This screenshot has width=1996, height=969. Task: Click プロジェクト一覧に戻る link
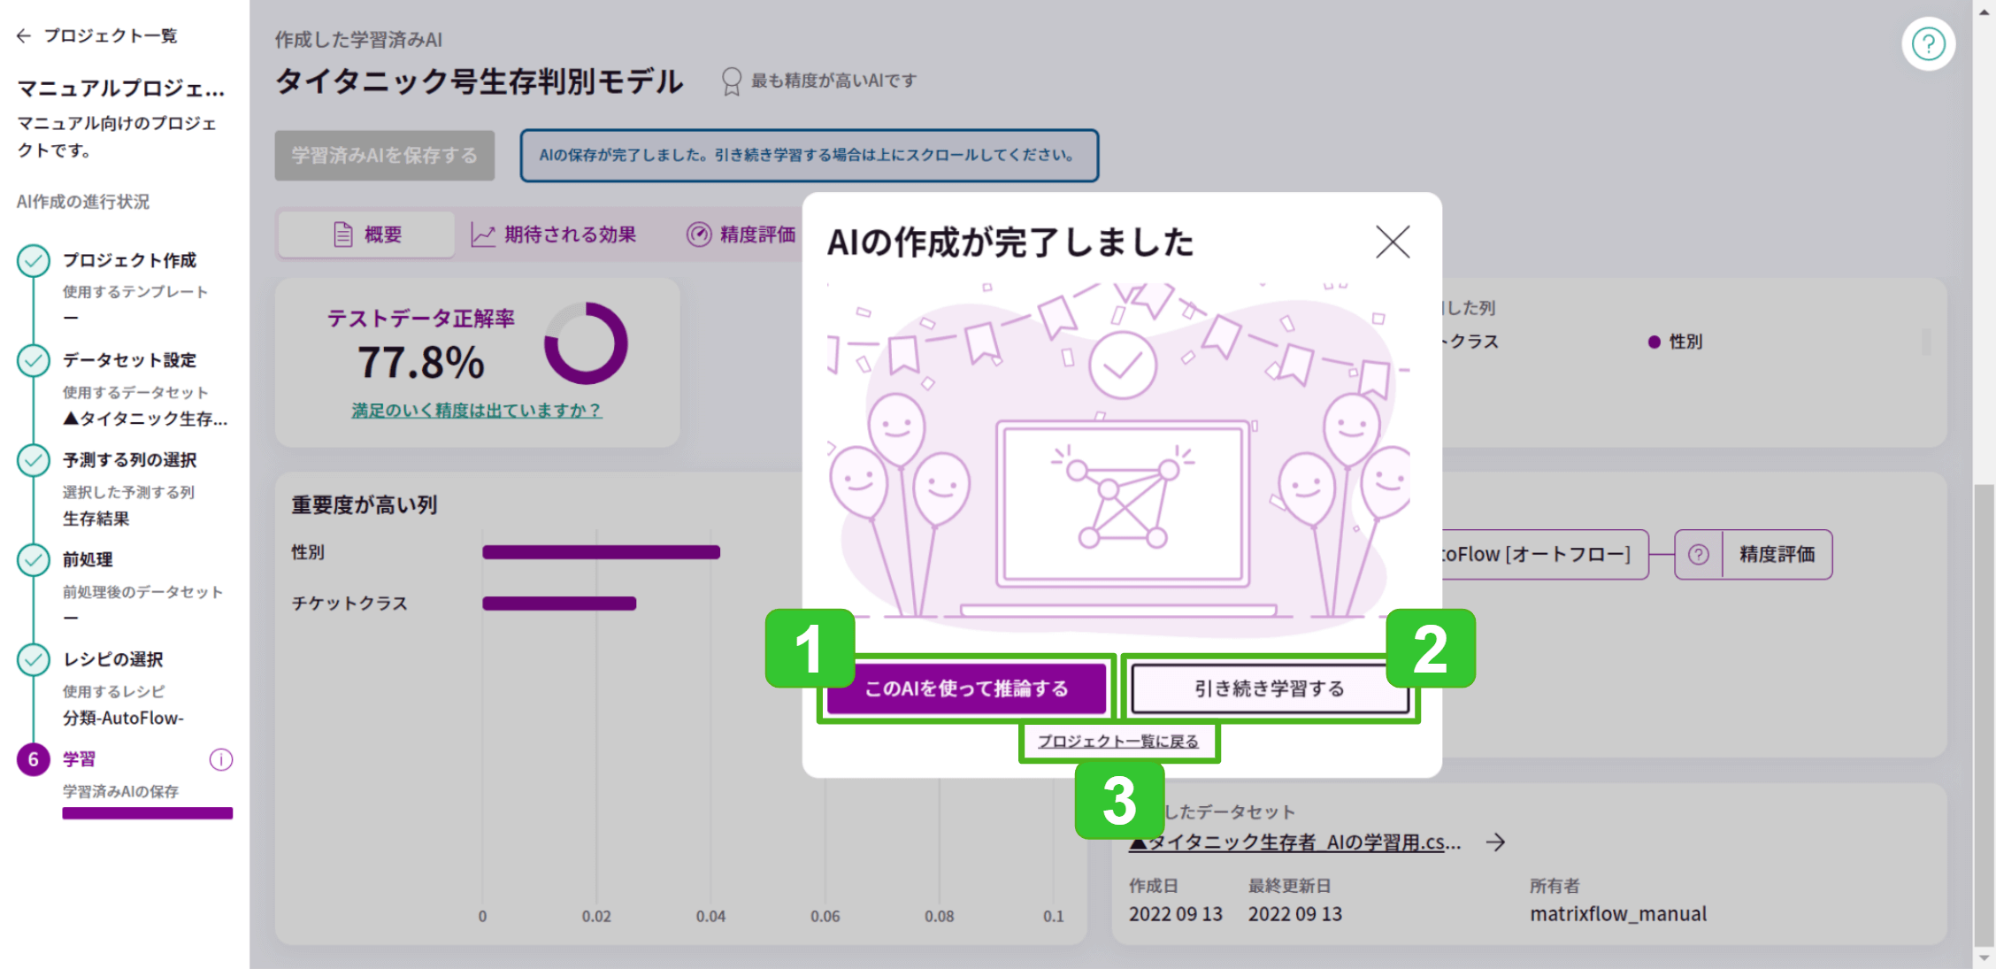click(1118, 742)
